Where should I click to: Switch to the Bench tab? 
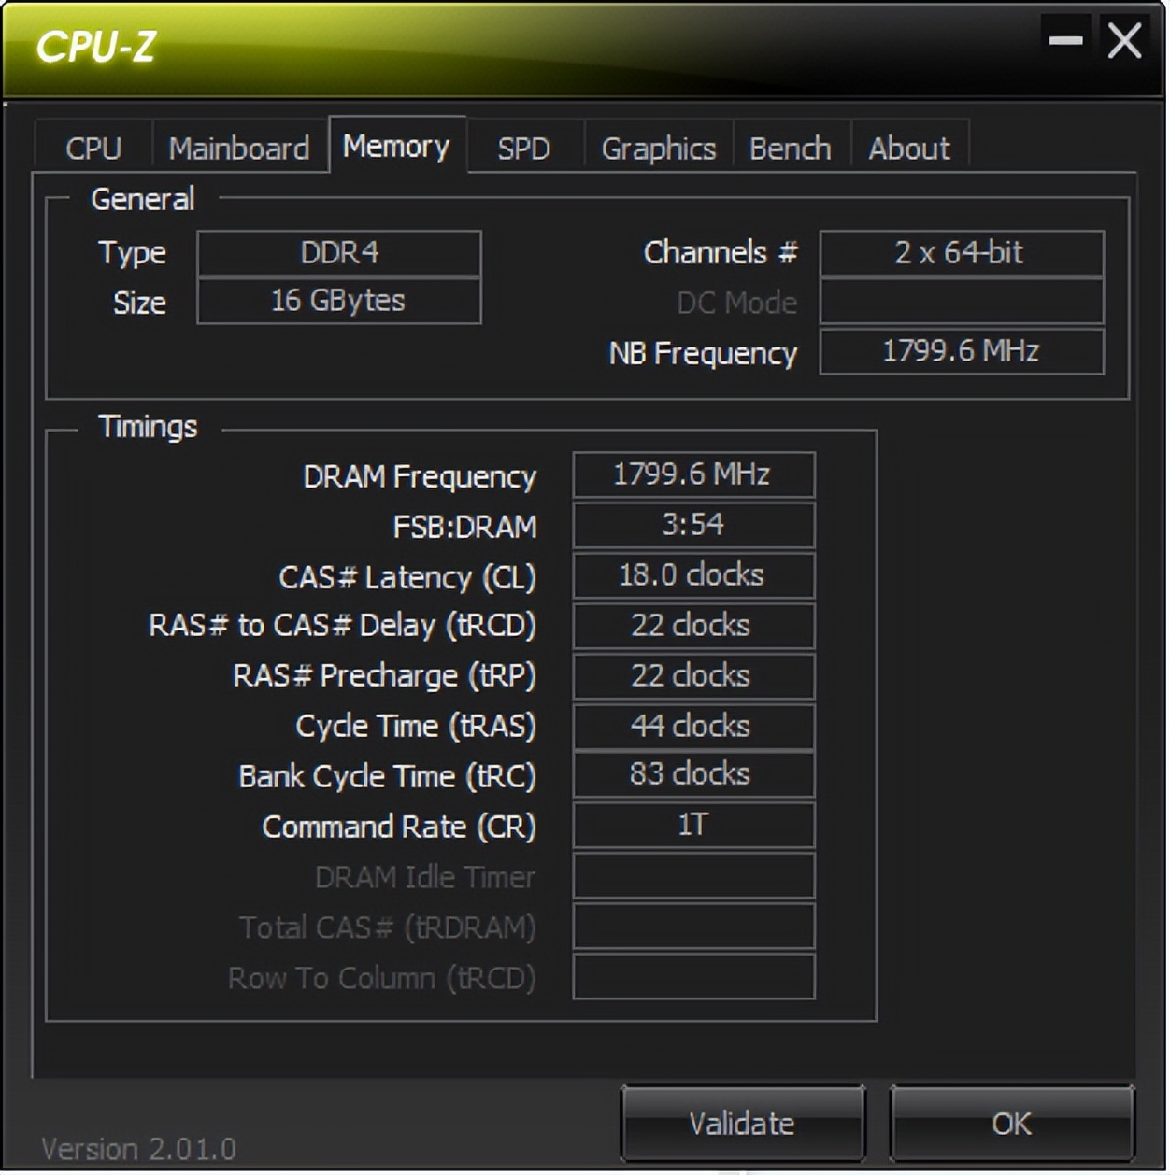(x=791, y=148)
